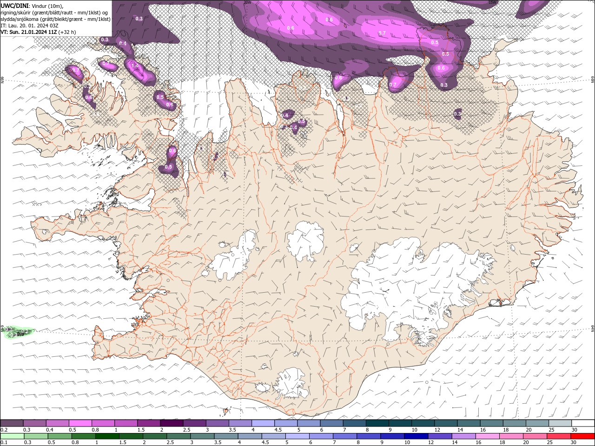595x446 pixels.
Task: Select the pale green 0.1 swatch in rain scale
Action: point(12,436)
